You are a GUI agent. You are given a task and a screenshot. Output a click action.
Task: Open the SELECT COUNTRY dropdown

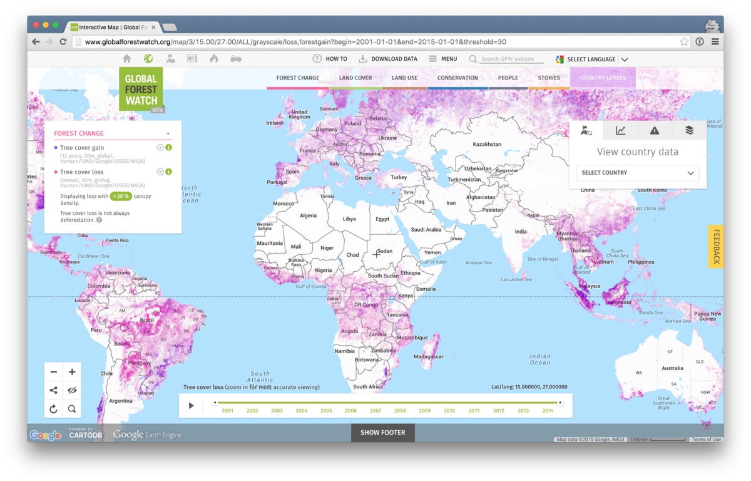pos(637,173)
